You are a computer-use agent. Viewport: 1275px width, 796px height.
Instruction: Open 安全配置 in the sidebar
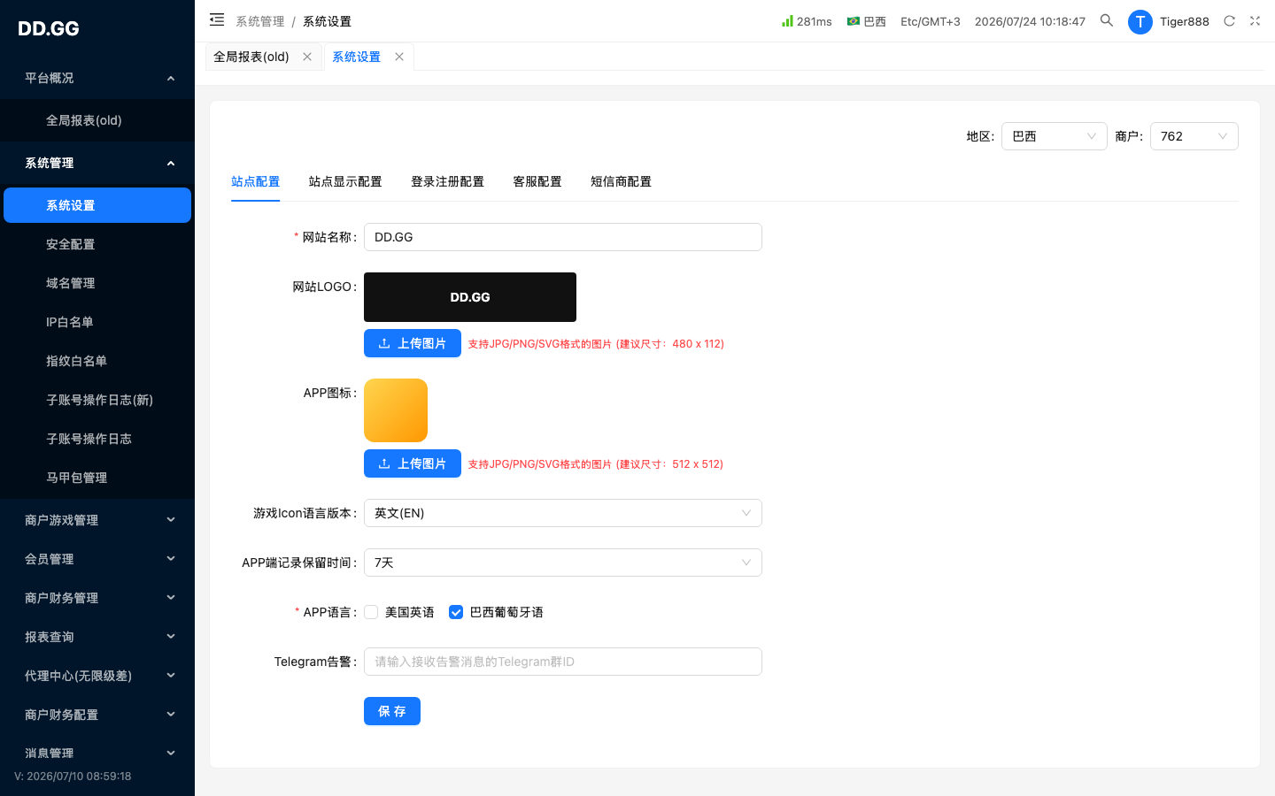97,244
